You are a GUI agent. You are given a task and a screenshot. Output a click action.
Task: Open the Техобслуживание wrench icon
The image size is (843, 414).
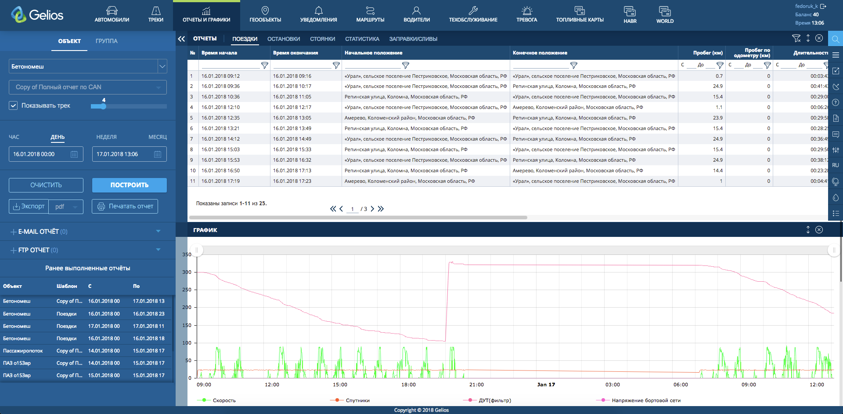[x=473, y=11]
